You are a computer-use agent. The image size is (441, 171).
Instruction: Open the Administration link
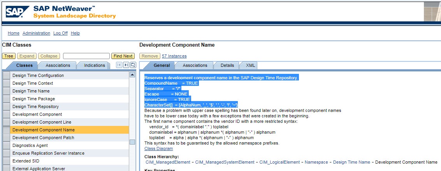(36, 33)
